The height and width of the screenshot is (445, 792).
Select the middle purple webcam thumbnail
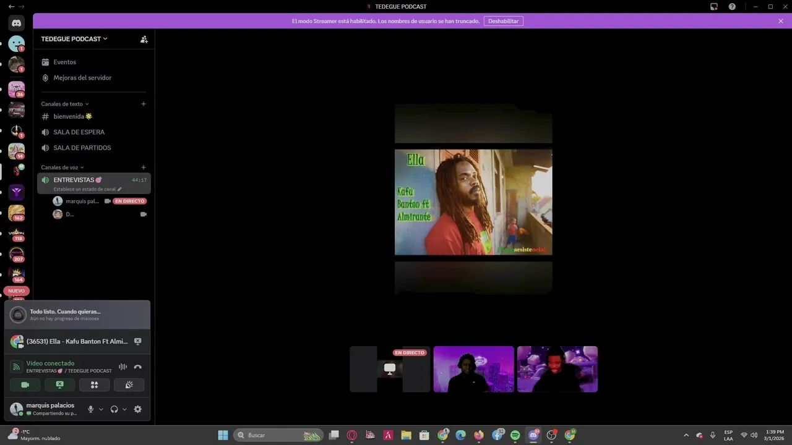pos(473,369)
